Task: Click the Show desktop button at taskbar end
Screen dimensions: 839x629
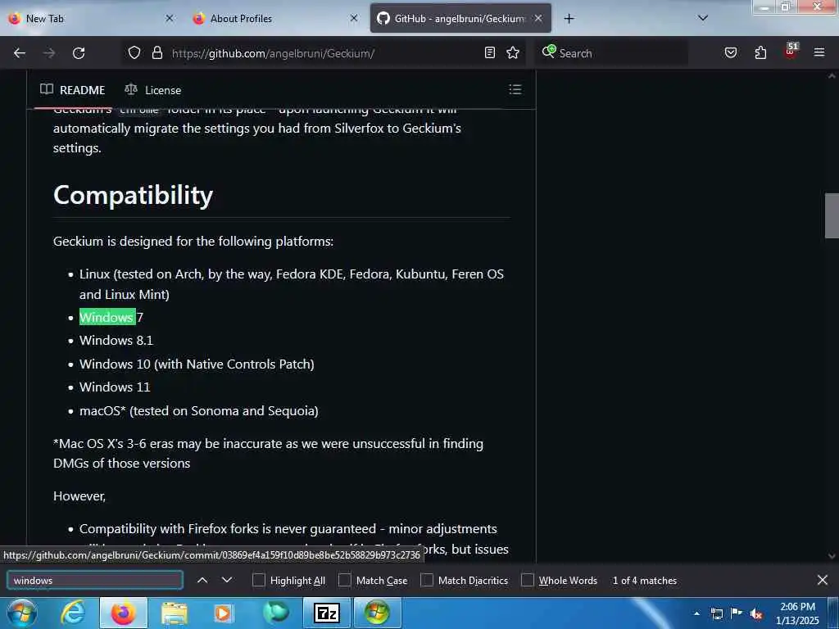Action: click(x=833, y=613)
